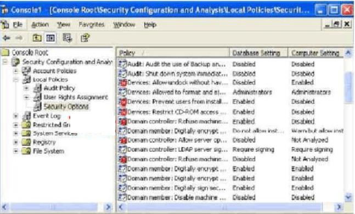Select Domain controller: Allow server operators policy
The image size is (355, 214).
pos(177,140)
